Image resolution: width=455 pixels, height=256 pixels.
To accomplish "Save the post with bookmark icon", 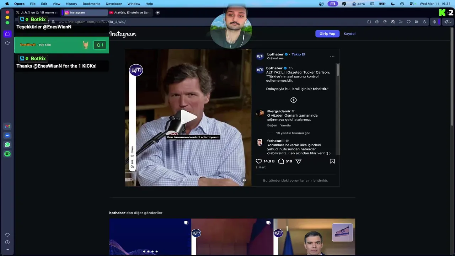I will click(x=332, y=161).
